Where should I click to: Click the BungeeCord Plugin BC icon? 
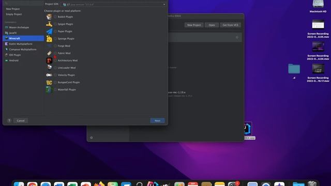tap(49, 83)
